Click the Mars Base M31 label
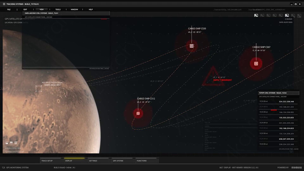304x171 pixels. point(53,85)
